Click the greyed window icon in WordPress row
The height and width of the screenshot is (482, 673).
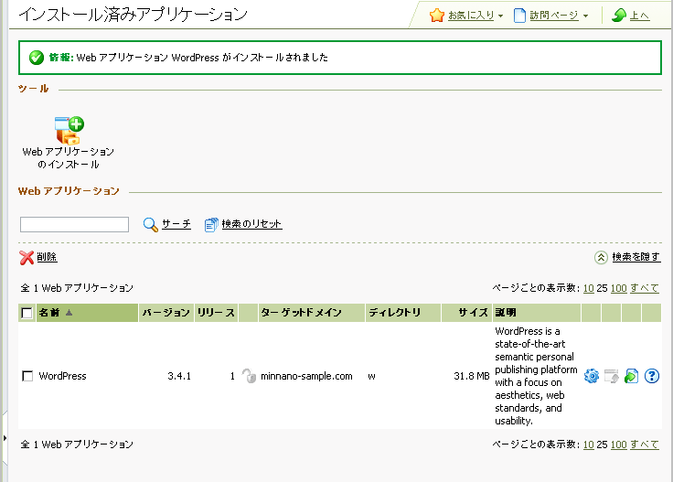[x=611, y=376]
